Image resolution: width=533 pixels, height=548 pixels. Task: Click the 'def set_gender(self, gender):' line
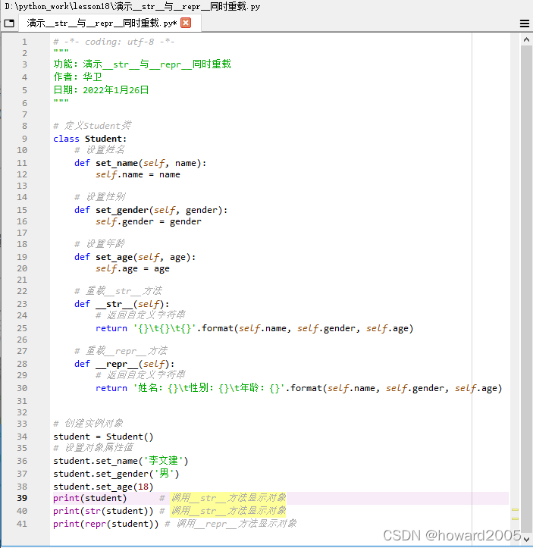(151, 210)
